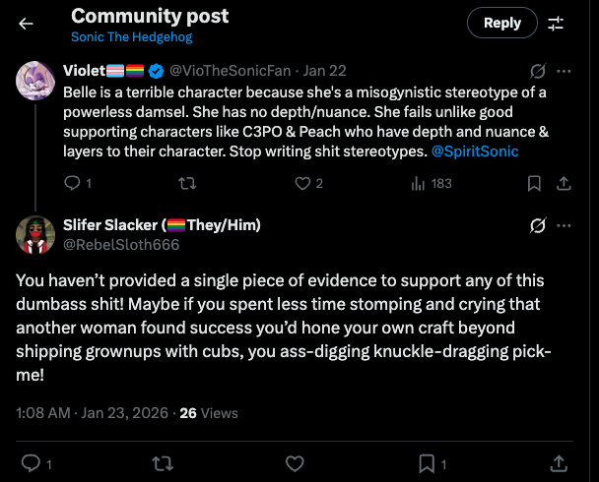Expand more options on Slifer Slacker's post
The height and width of the screenshot is (482, 599).
(564, 225)
